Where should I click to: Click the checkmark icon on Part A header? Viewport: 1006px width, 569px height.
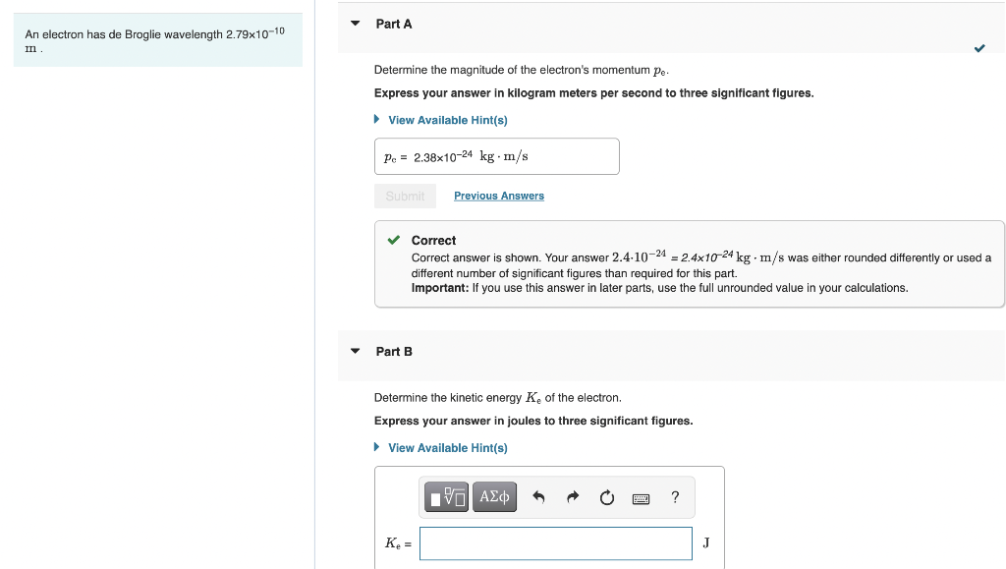click(979, 47)
